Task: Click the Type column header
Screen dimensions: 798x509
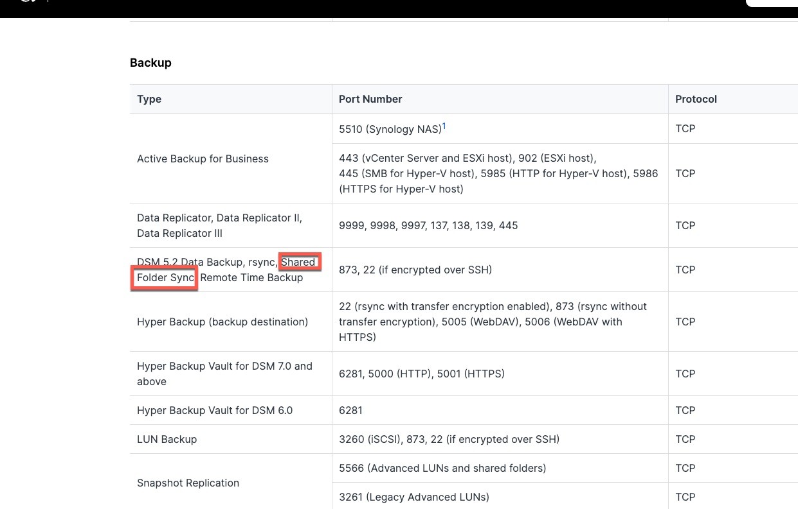Action: (x=149, y=99)
